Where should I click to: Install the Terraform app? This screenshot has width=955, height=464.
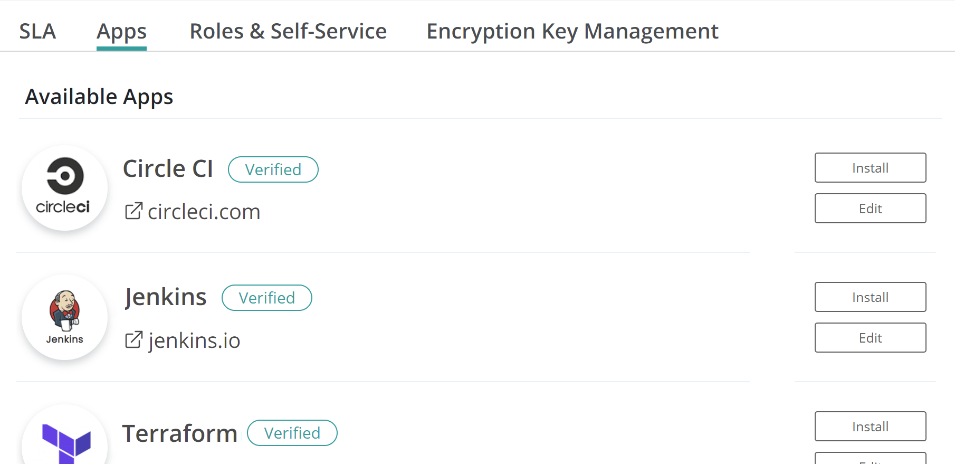click(870, 427)
